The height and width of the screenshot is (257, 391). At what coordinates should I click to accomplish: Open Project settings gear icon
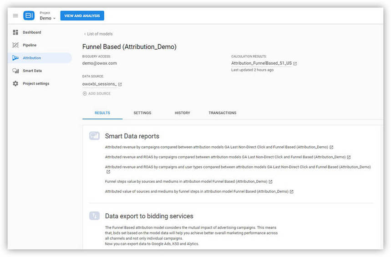(15, 84)
